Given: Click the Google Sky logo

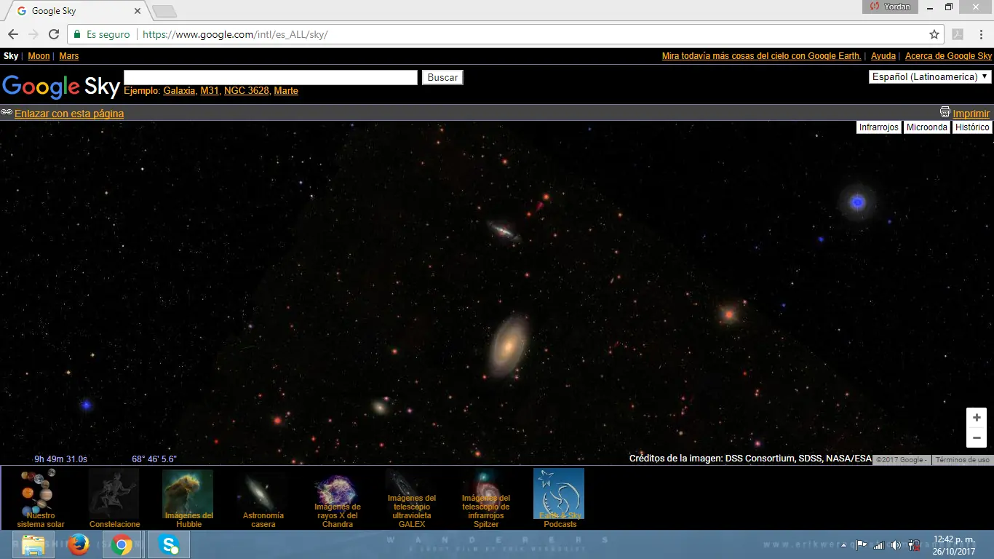Looking at the screenshot, I should pos(61,86).
